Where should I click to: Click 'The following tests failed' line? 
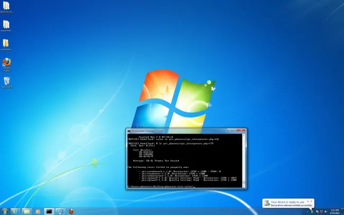tap(158, 167)
